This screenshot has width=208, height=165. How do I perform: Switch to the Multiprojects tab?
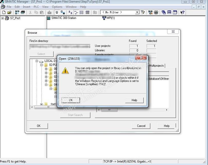tap(157, 66)
